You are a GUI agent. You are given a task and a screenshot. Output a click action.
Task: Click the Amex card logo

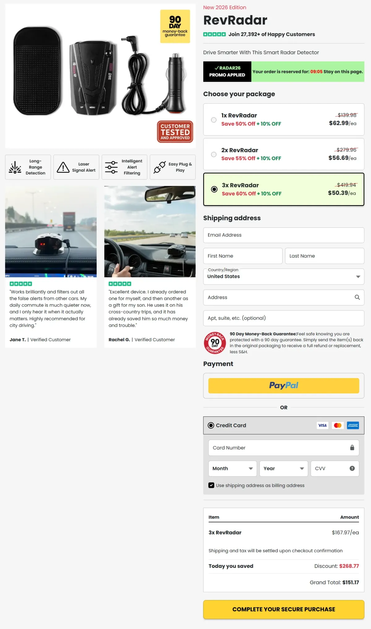point(353,425)
